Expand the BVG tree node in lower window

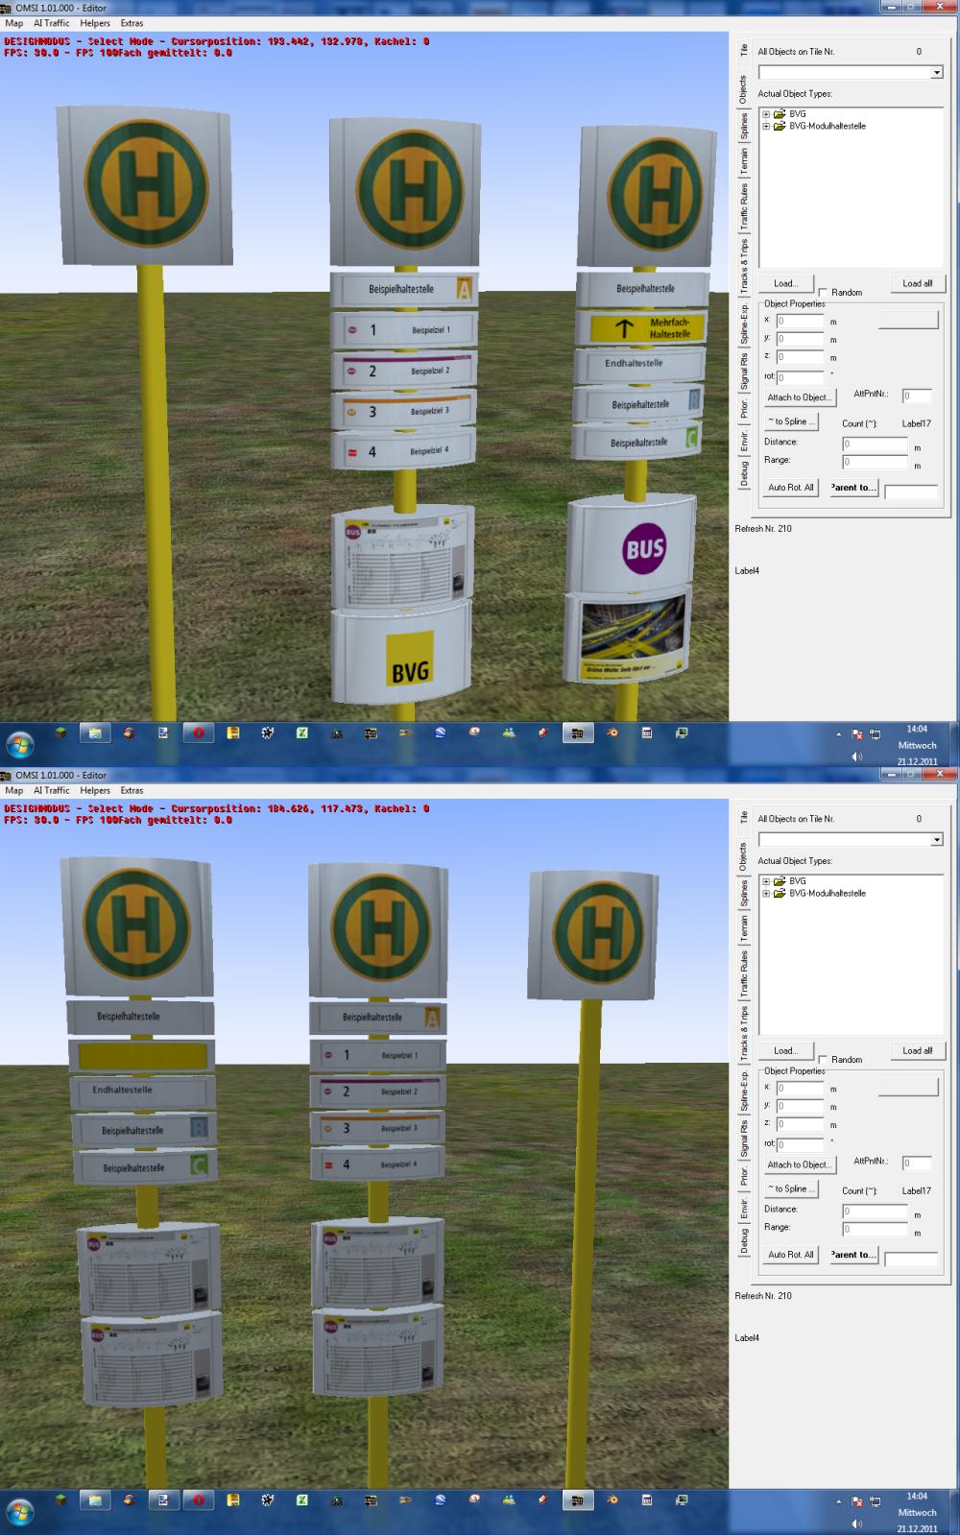(766, 881)
